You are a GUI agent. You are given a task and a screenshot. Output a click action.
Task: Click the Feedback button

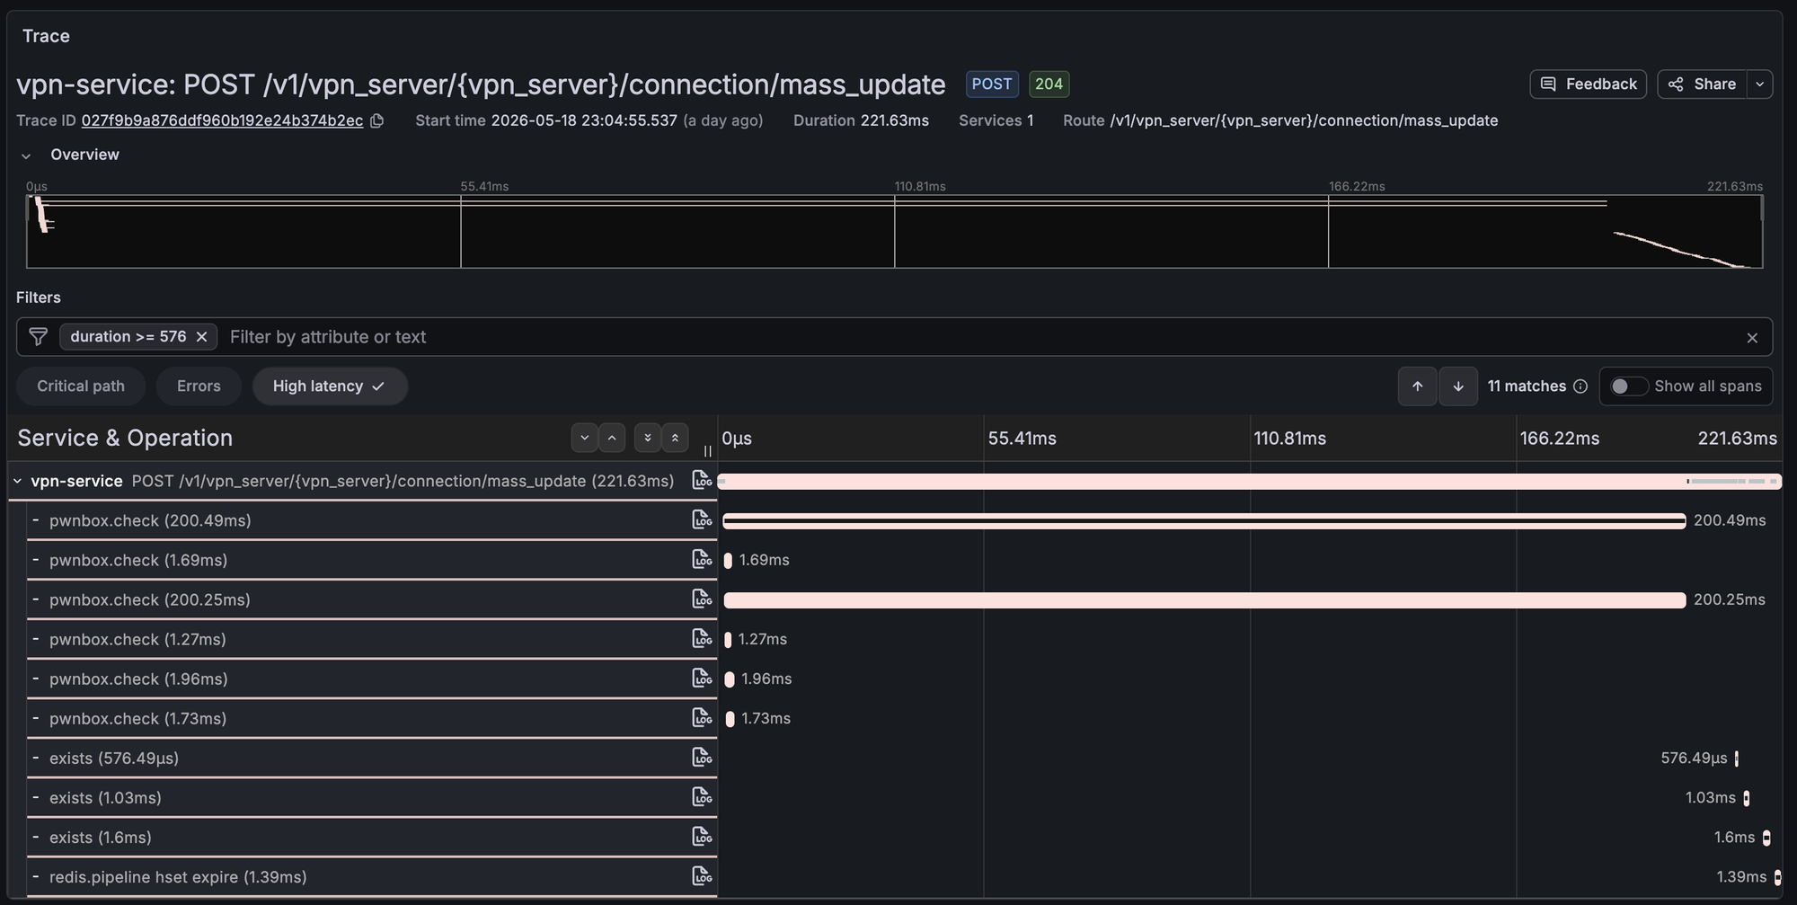point(1588,84)
